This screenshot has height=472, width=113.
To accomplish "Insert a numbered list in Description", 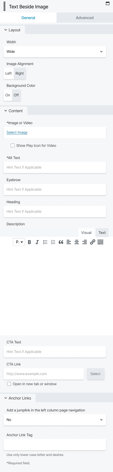I will [x=53, y=242].
